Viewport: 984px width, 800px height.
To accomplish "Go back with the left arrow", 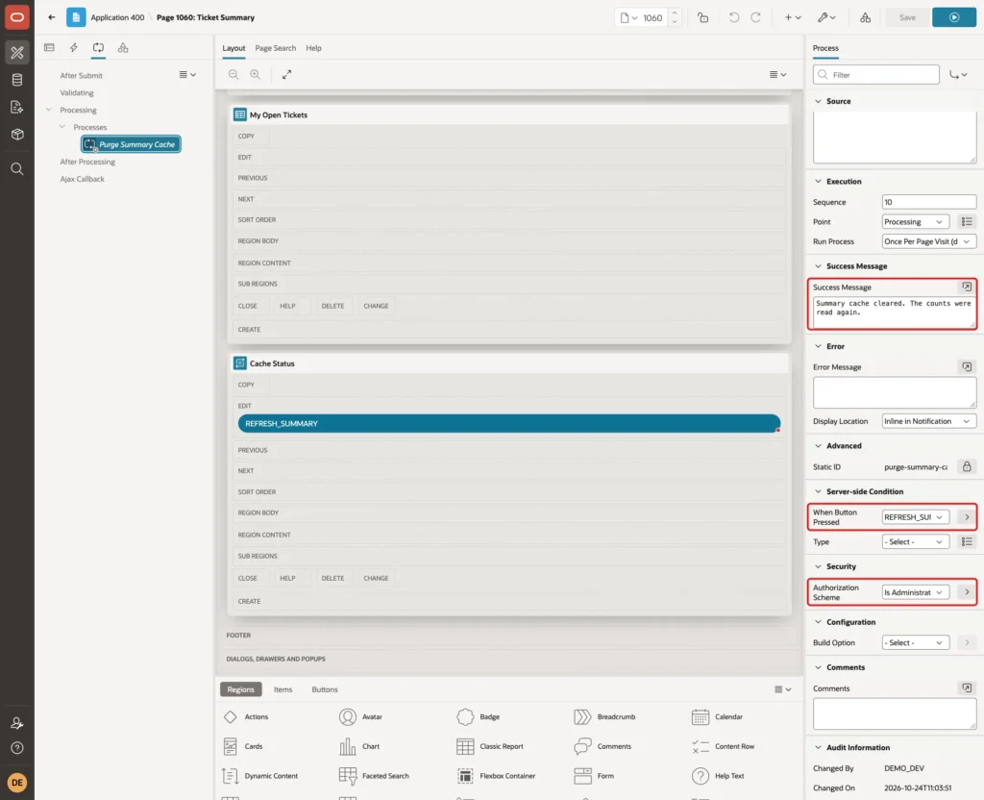I will click(52, 17).
